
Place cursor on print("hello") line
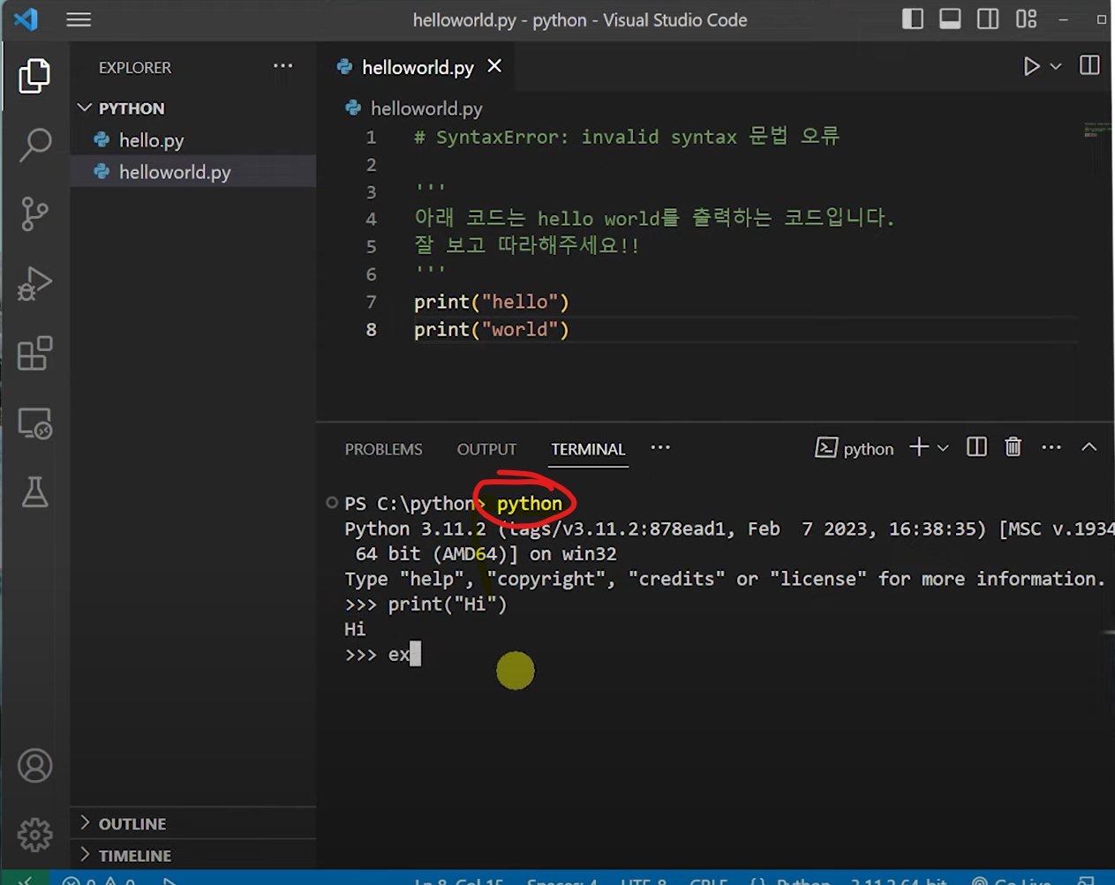coord(492,302)
